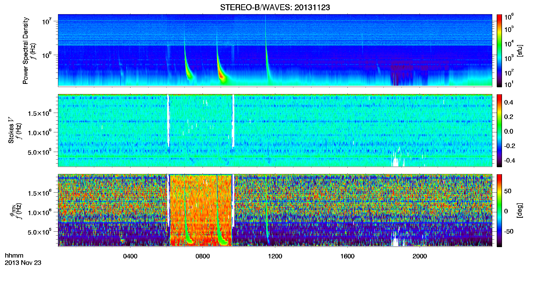Viewport: 550px width, 283px height.
Task: Click the 10^7 frequency tick label
Action: [x=47, y=21]
